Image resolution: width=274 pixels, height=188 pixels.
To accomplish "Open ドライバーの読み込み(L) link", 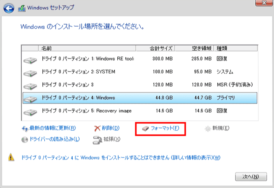I will [55, 139].
